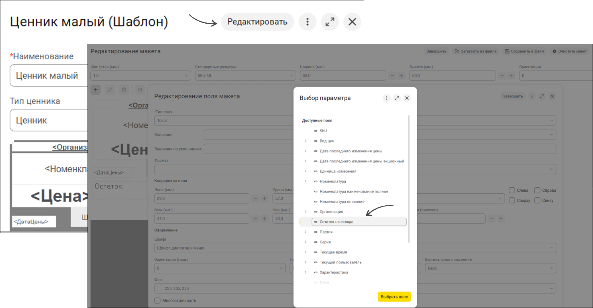Click Загрузить из файла in the toolbar
Screen dimensions: 593x308
click(476, 51)
